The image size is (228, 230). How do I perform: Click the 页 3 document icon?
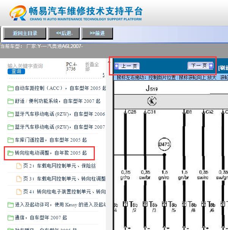[x=19, y=179]
